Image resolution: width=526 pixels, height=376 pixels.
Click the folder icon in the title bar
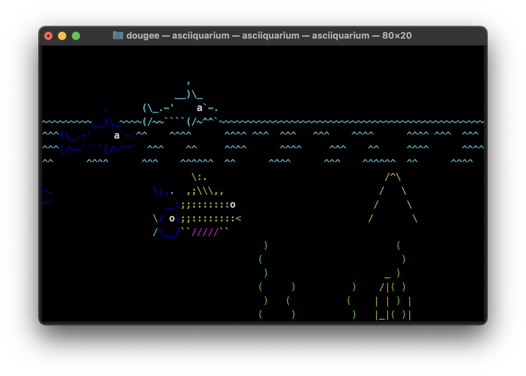[x=118, y=35]
